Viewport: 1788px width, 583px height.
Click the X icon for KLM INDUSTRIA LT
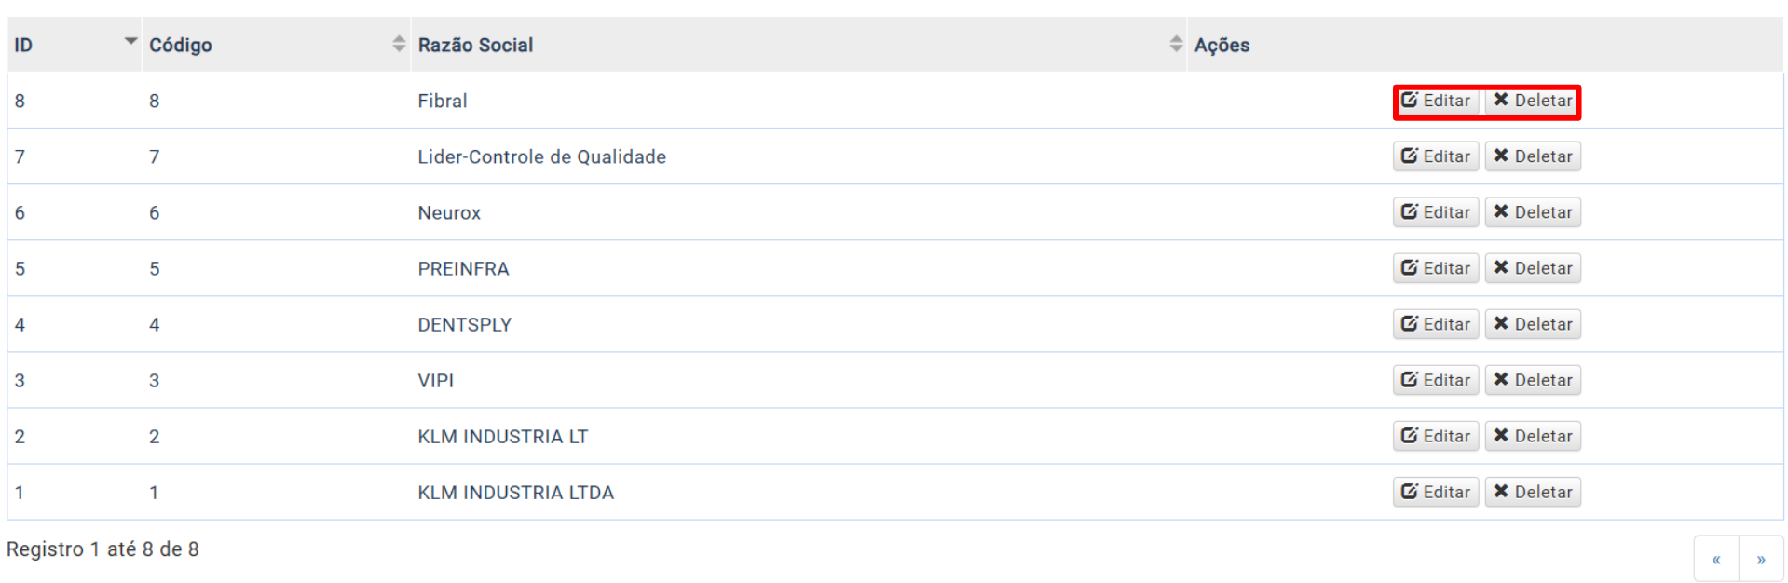(1501, 436)
